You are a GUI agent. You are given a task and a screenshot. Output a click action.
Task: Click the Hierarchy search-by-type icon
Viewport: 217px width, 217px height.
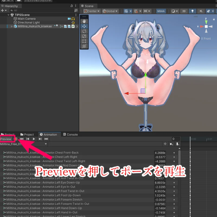76,10
